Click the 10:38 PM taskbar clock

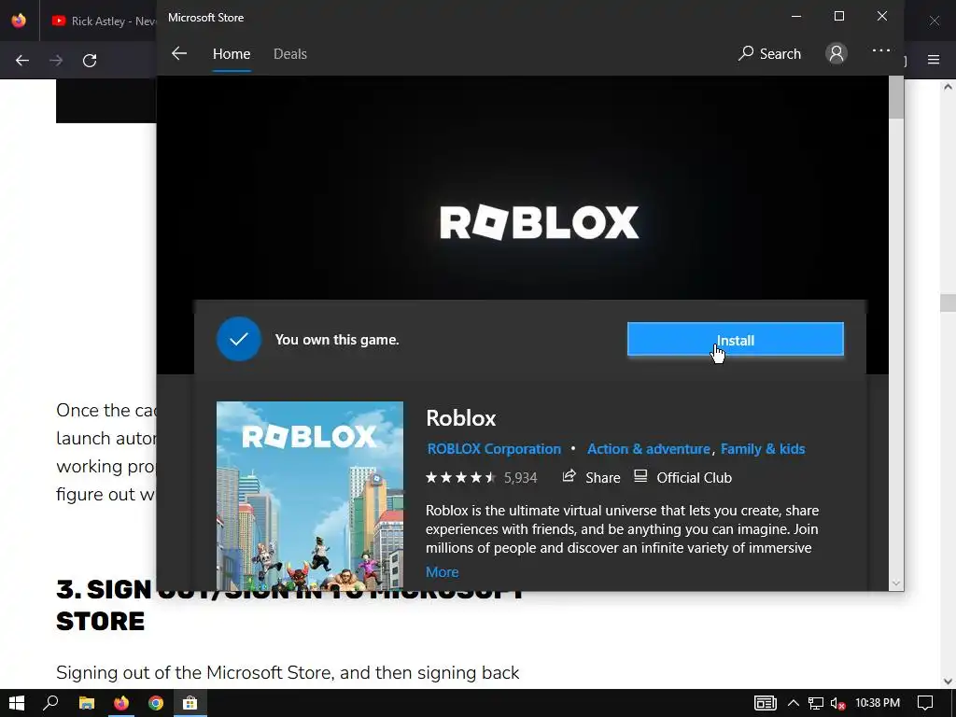coord(878,703)
